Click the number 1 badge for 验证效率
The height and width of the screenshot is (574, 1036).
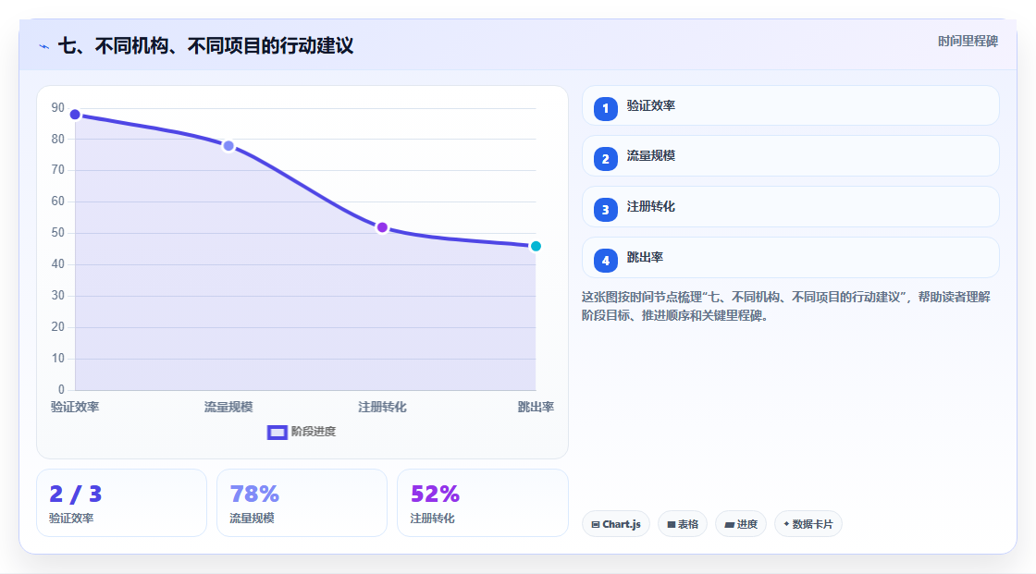(x=605, y=108)
